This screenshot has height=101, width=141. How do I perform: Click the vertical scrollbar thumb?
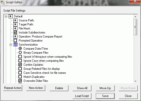tap(135, 27)
